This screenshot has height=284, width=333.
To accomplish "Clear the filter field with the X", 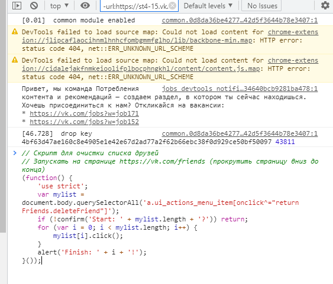I will pos(173,6).
